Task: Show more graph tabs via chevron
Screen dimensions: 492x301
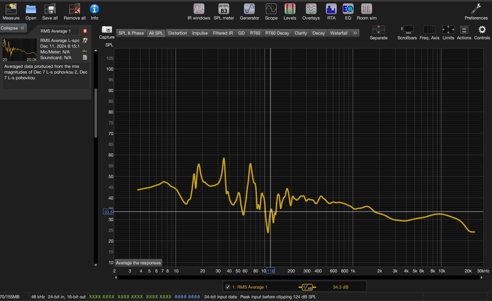Action: coord(355,33)
